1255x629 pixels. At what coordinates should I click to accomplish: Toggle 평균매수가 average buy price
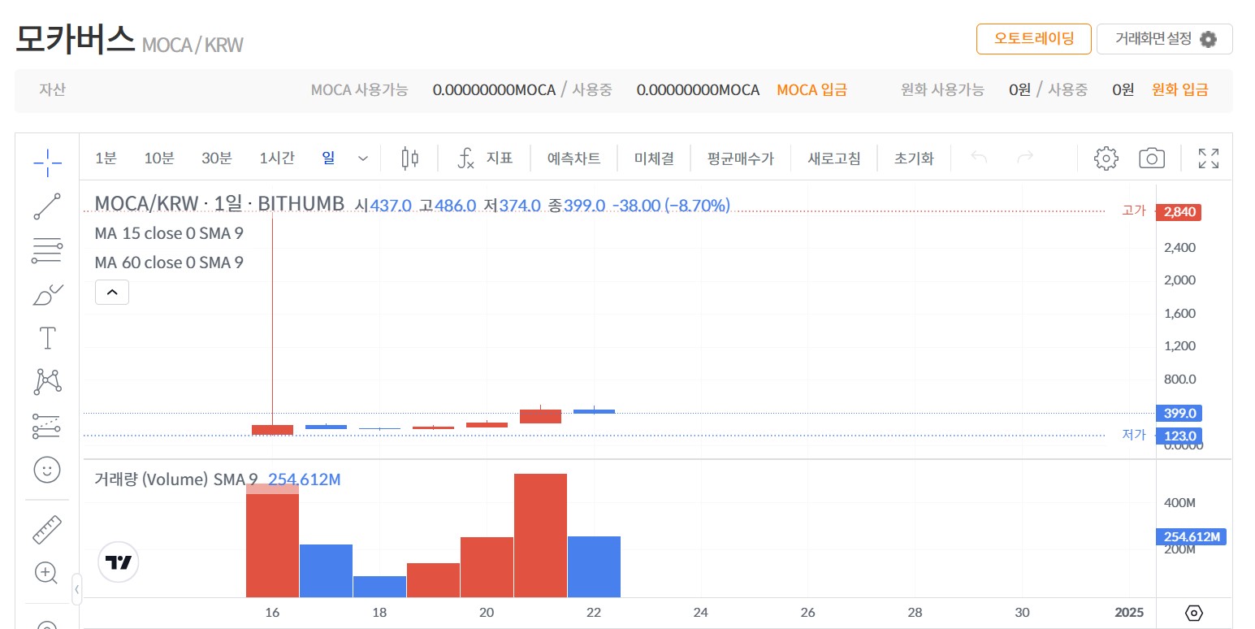[740, 158]
